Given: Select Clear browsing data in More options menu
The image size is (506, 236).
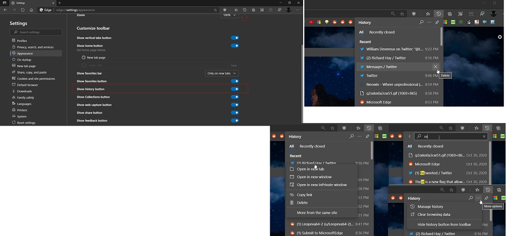Looking at the screenshot, I should [x=444, y=214].
